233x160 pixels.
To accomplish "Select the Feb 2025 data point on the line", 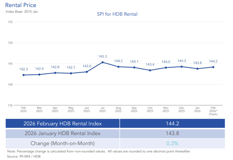I will tap(23, 75).
